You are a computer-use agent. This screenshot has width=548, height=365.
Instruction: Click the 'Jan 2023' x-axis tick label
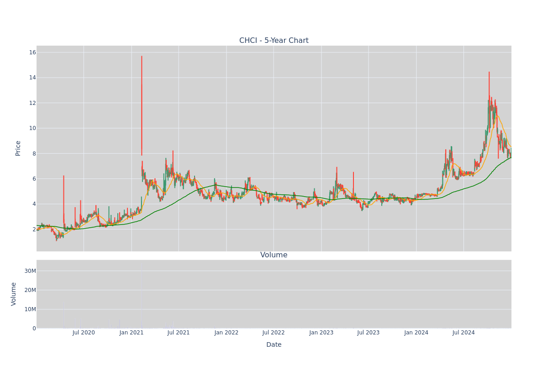pyautogui.click(x=321, y=333)
